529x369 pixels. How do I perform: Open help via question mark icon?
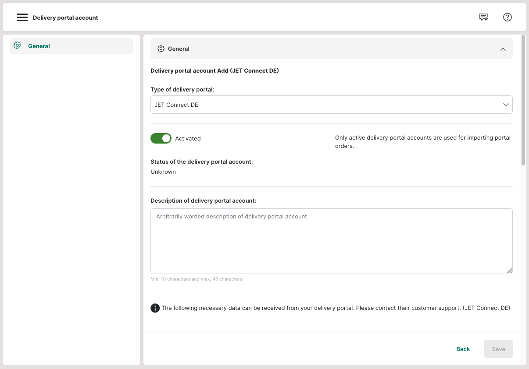(x=508, y=18)
